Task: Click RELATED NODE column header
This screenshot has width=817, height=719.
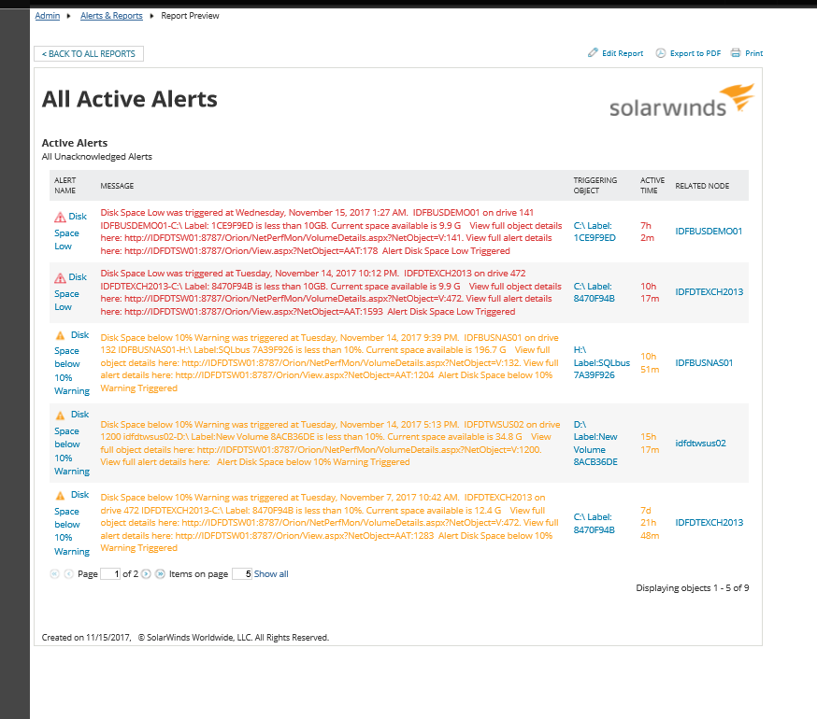Action: (702, 186)
